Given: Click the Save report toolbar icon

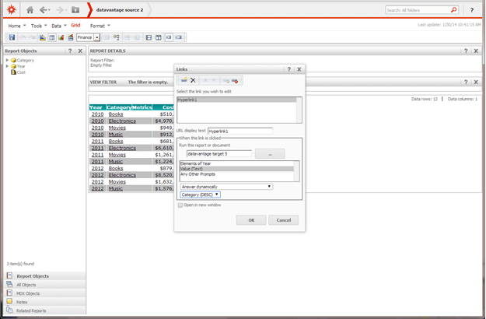Looking at the screenshot, I should pyautogui.click(x=12, y=37).
